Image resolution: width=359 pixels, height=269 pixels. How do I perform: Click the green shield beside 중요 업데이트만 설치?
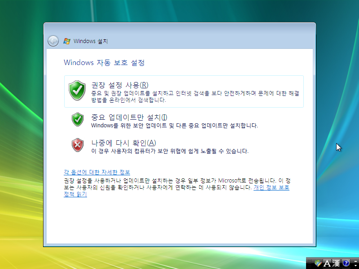pos(78,119)
